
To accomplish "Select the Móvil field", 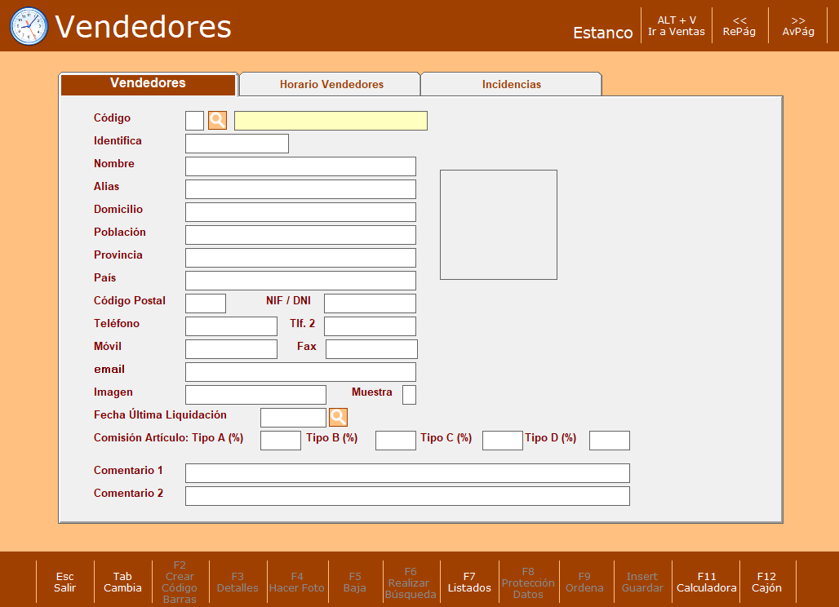I will click(x=231, y=349).
